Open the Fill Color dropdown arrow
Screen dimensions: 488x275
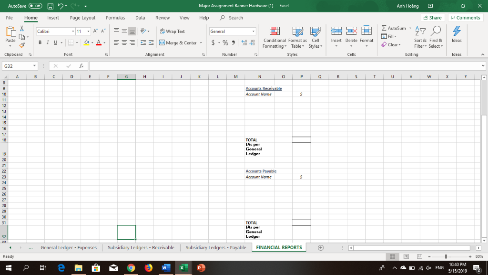point(92,42)
